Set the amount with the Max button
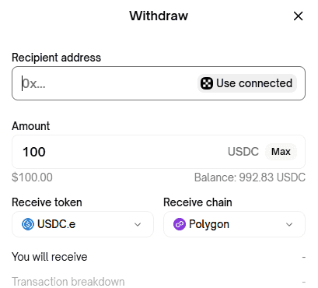Viewport: 318px width, 288px height. [281, 152]
